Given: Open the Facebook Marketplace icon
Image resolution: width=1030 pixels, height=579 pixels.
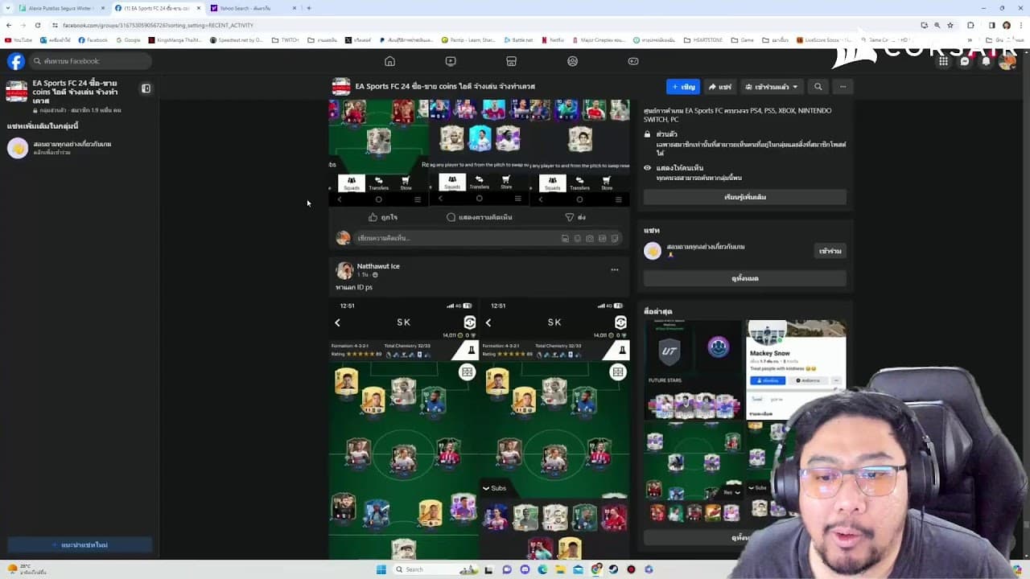Looking at the screenshot, I should (511, 61).
